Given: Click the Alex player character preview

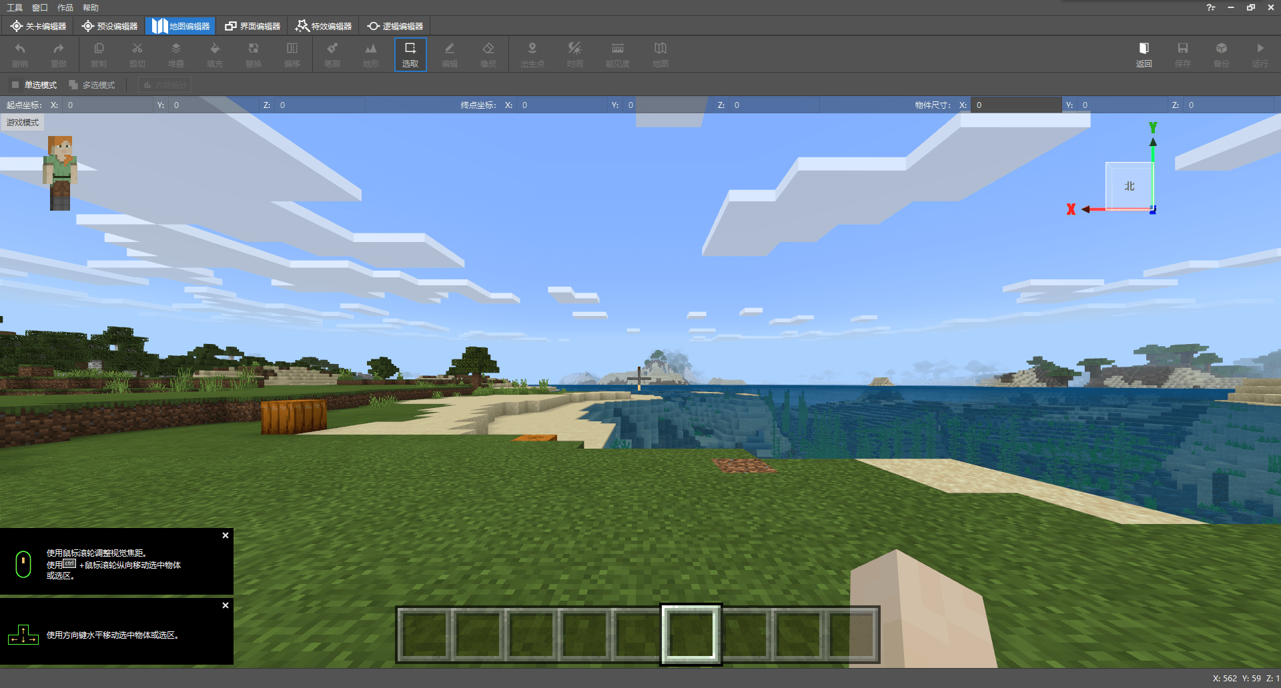Looking at the screenshot, I should (60, 173).
